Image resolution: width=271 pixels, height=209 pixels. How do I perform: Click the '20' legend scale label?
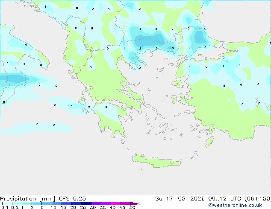[x=73, y=207]
